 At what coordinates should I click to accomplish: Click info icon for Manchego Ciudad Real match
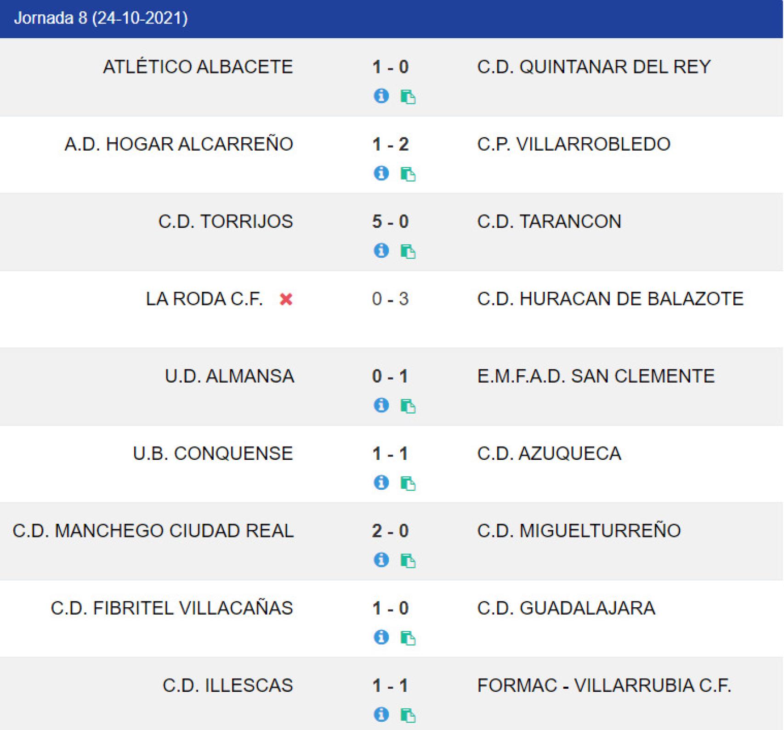pyautogui.click(x=381, y=560)
